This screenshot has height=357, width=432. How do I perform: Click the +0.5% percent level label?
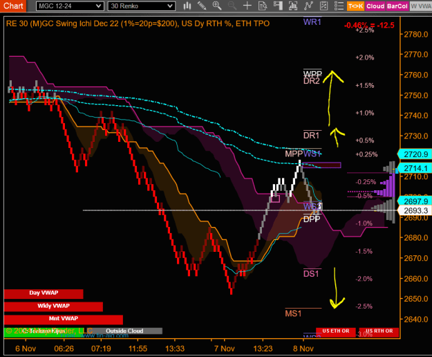[x=365, y=140]
